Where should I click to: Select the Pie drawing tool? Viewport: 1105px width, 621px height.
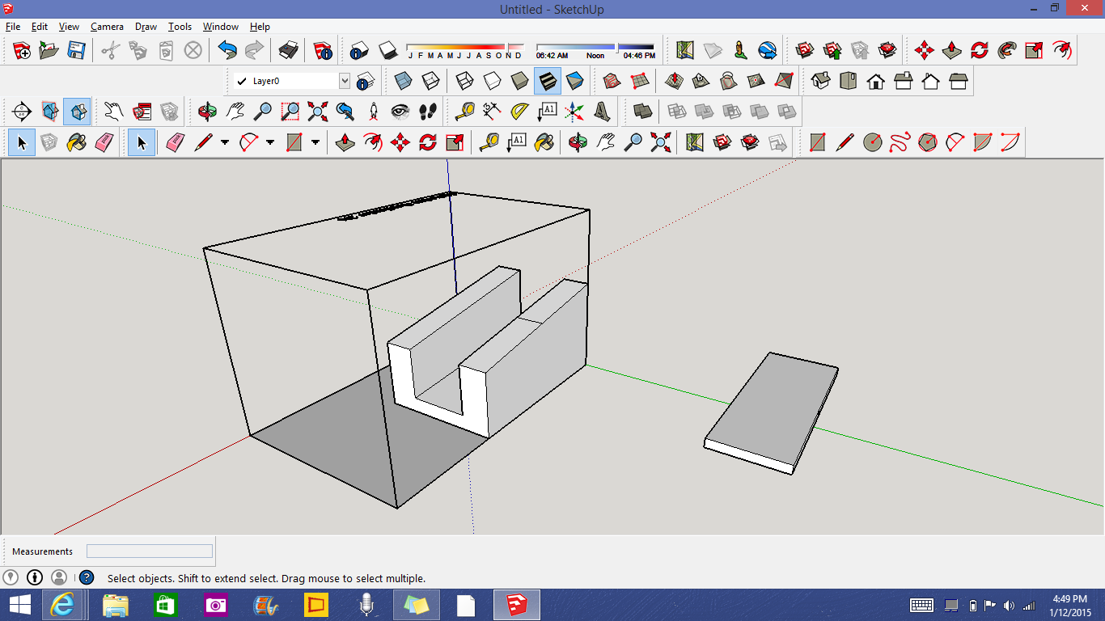[983, 143]
